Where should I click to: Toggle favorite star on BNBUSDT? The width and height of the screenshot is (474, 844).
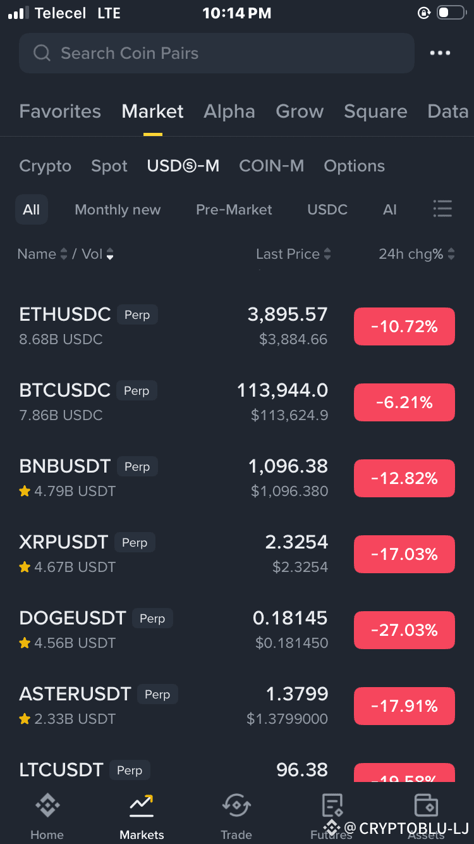pyautogui.click(x=25, y=491)
